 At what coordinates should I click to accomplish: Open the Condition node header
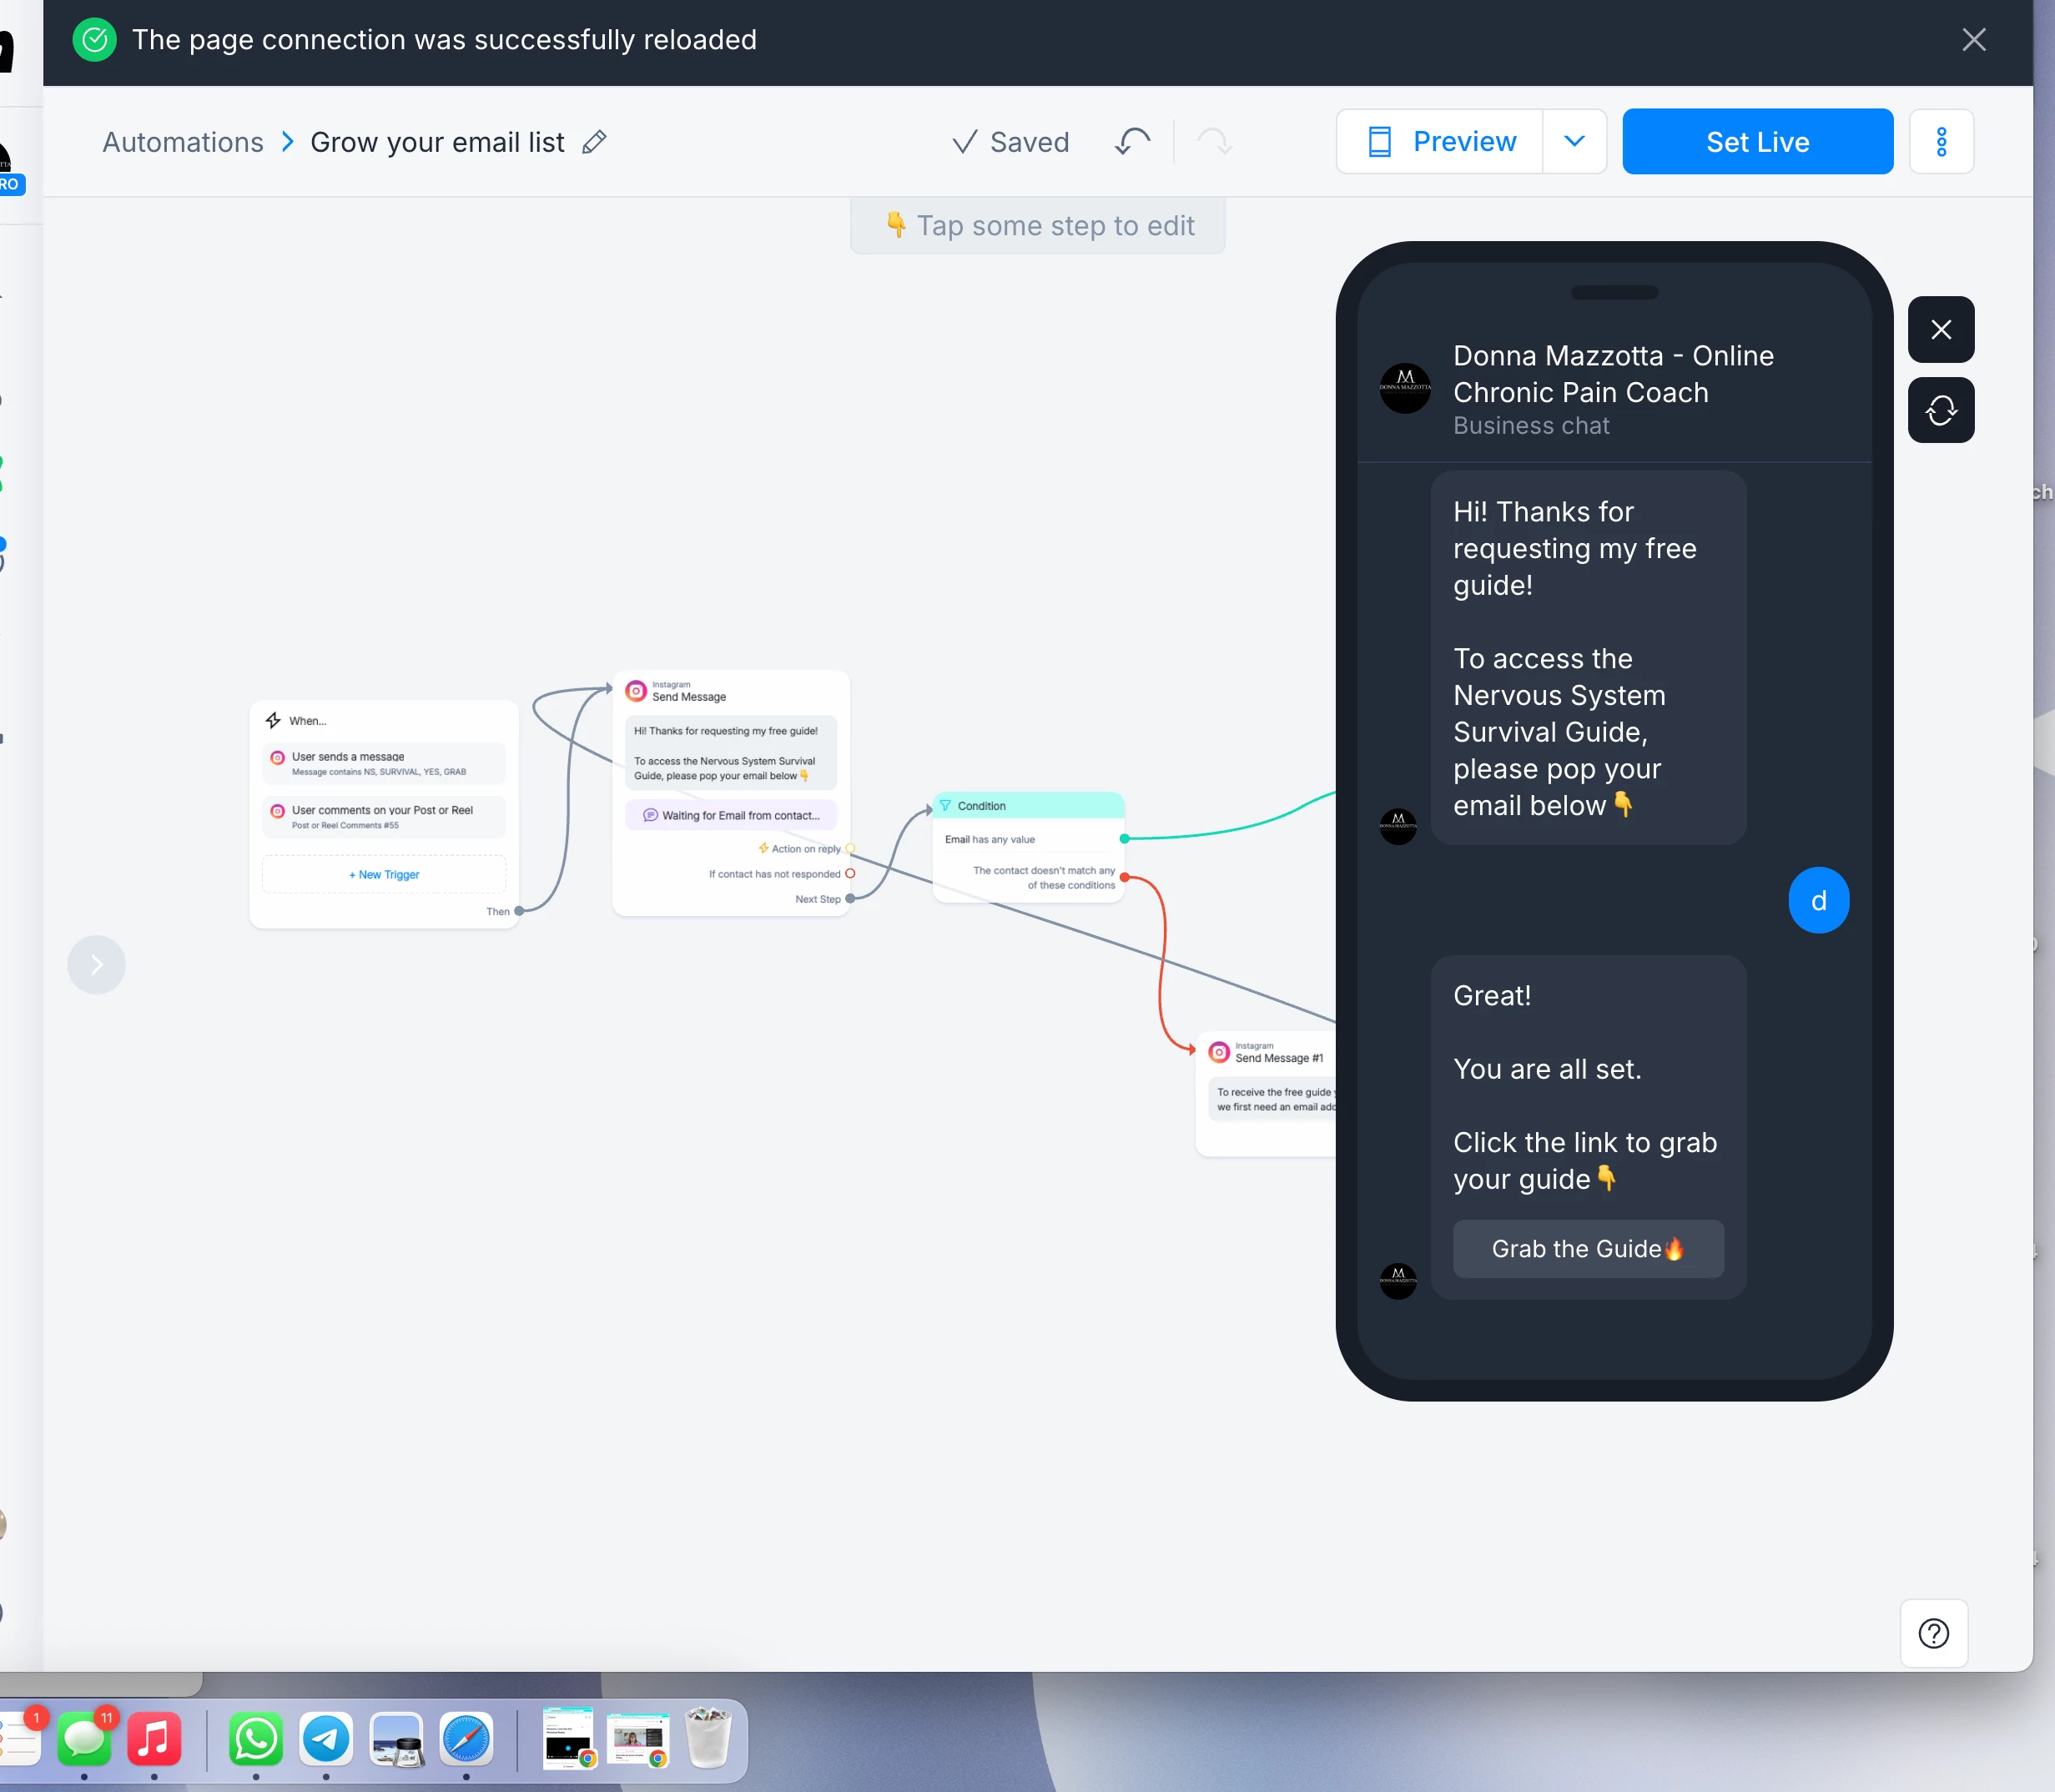[1028, 806]
